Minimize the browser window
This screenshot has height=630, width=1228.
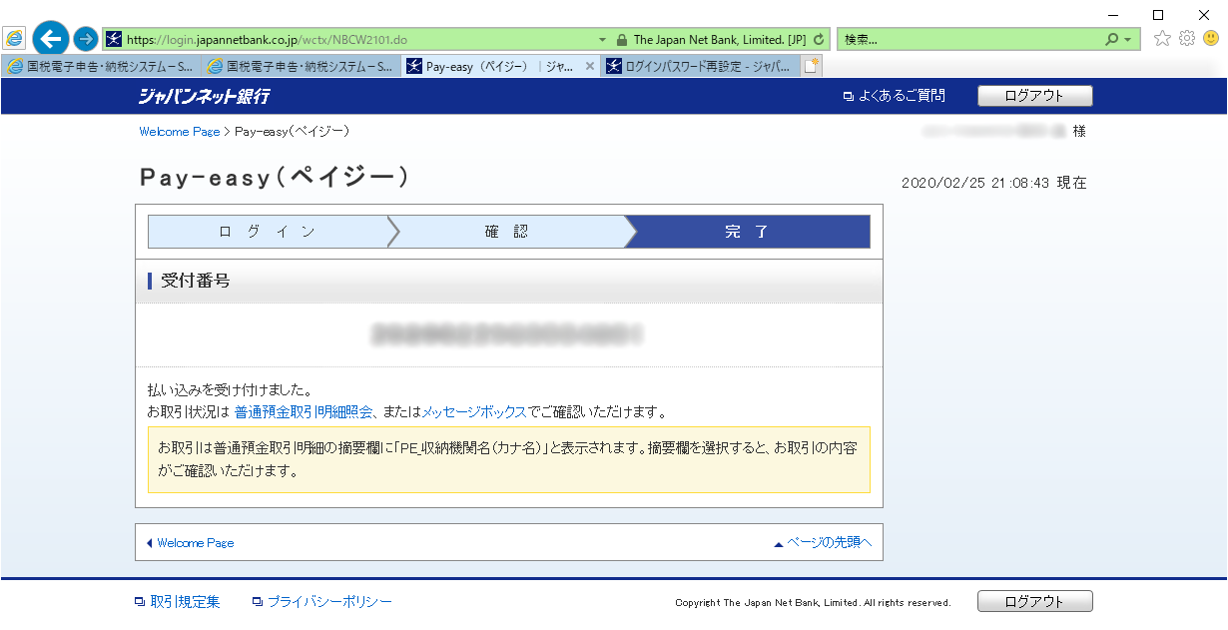[x=1113, y=14]
